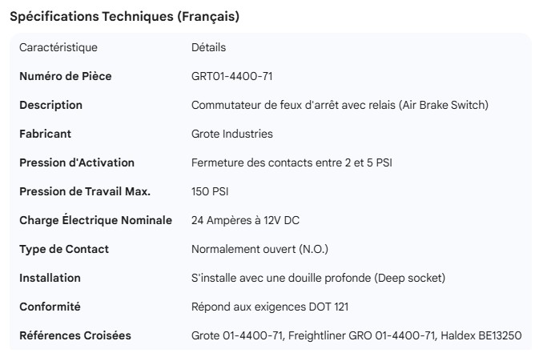539x353 pixels.
Task: Click the "Spécifications Techniques (Français)" heading
Action: point(124,16)
